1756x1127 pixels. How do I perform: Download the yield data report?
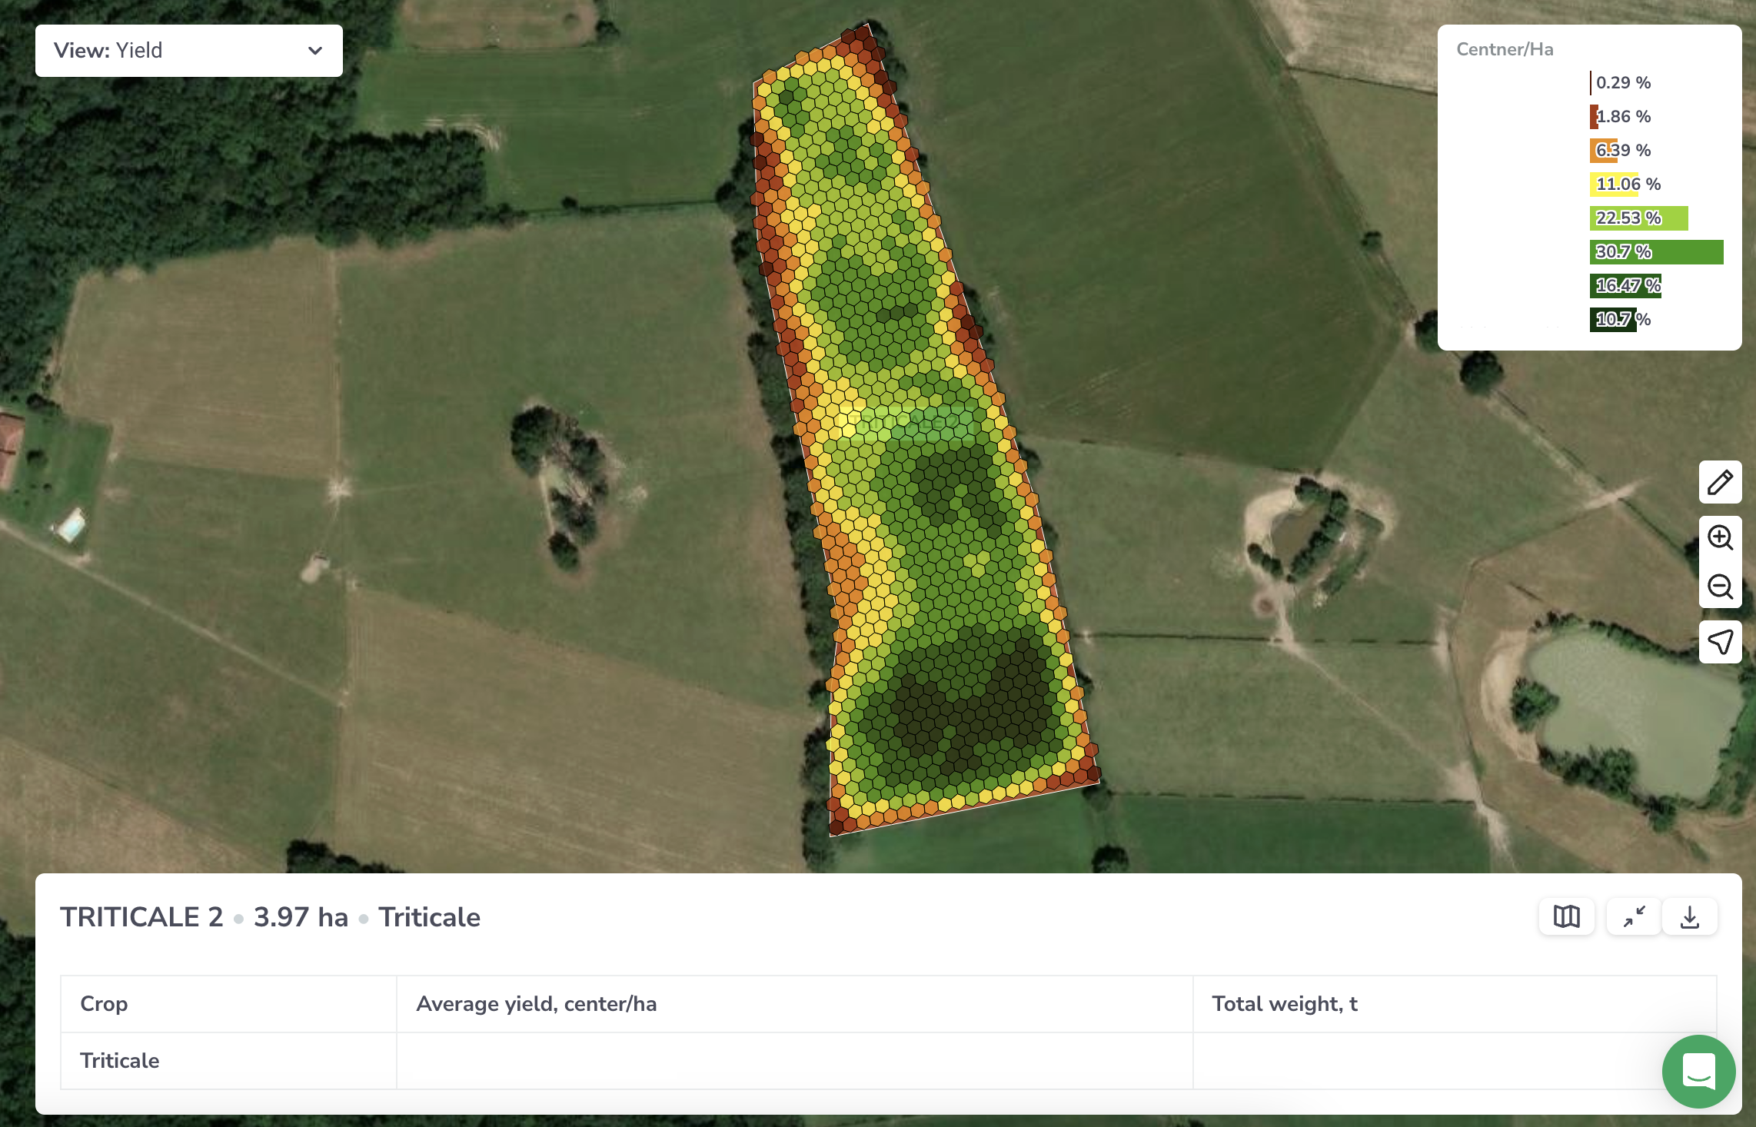click(1689, 916)
